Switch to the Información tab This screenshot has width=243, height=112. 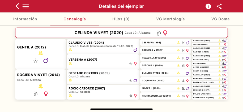tap(25, 19)
